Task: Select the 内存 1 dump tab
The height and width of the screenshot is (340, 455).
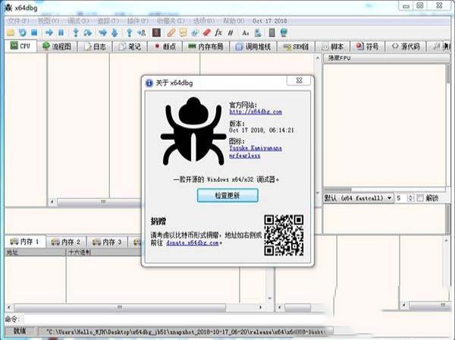Action: pos(25,241)
